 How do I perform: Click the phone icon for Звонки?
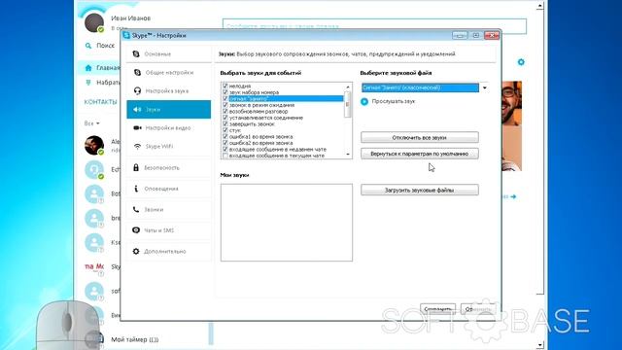136,210
